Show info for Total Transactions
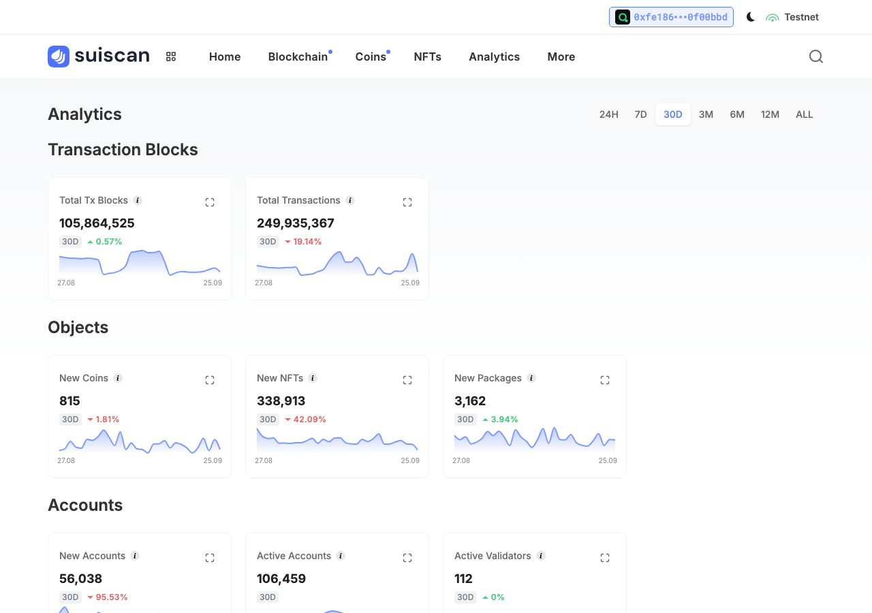Viewport: 872px width, 613px height. click(x=350, y=200)
